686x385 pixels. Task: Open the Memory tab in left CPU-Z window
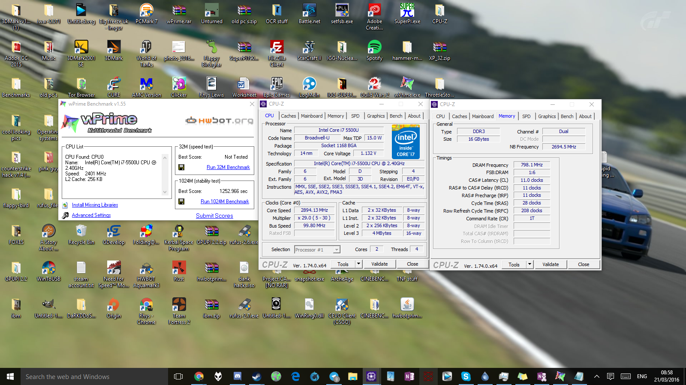(x=336, y=116)
